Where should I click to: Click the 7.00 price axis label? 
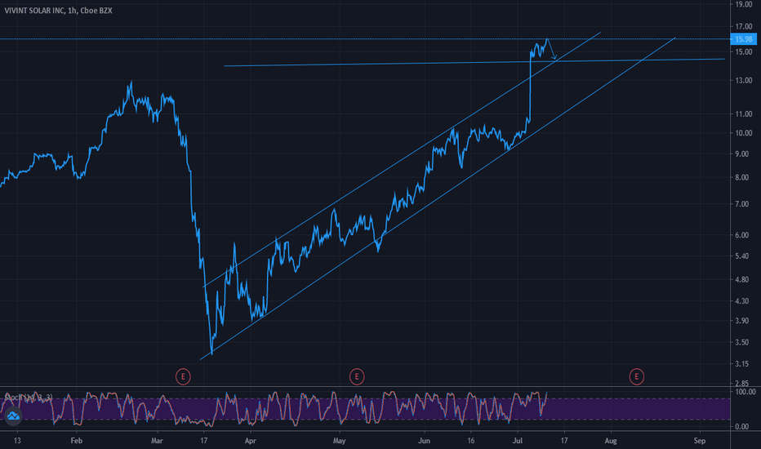(742, 204)
